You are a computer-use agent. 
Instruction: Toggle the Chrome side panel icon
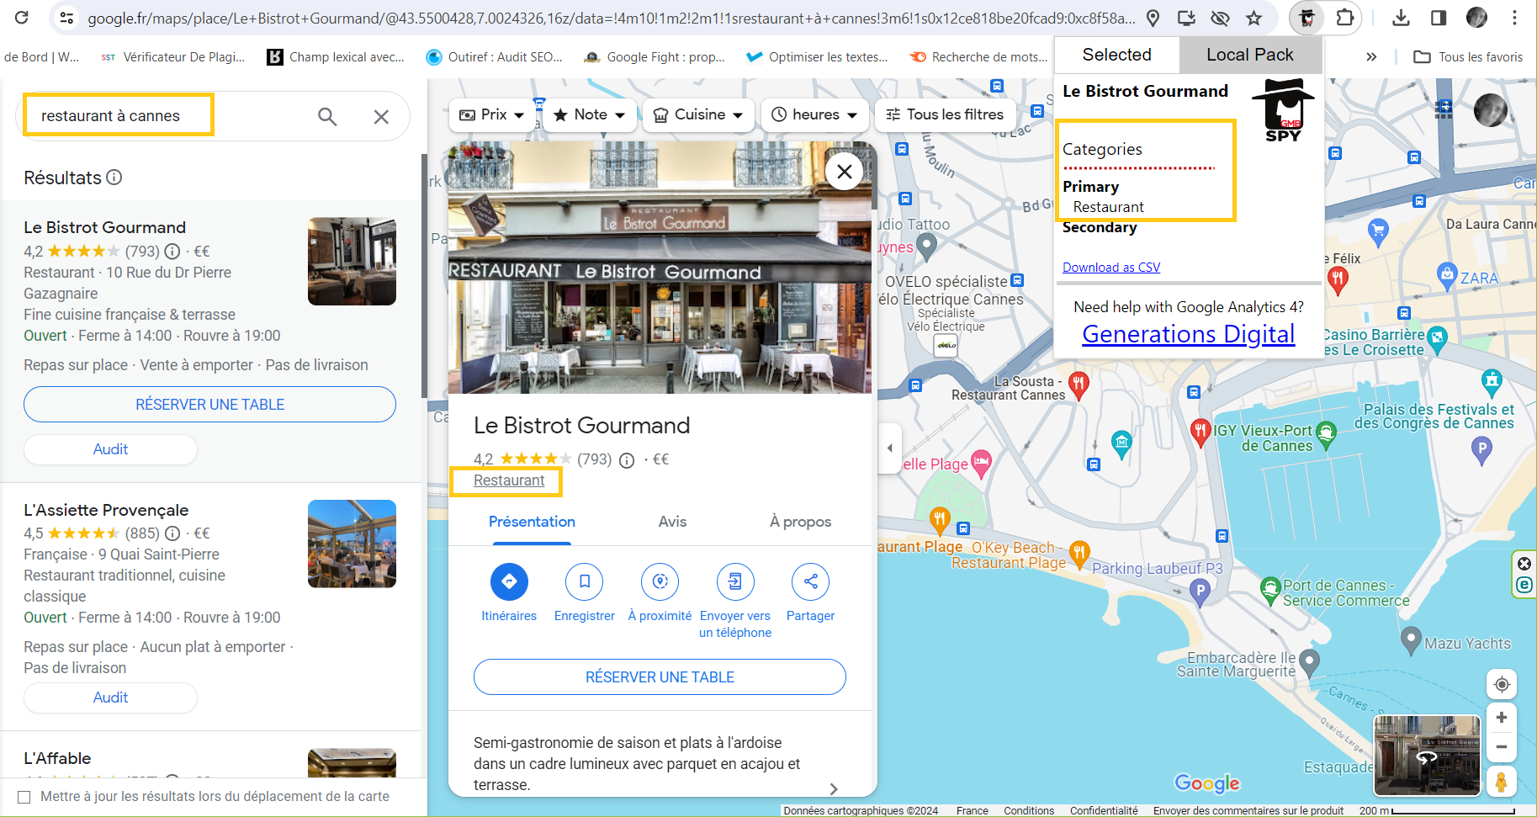[1439, 18]
